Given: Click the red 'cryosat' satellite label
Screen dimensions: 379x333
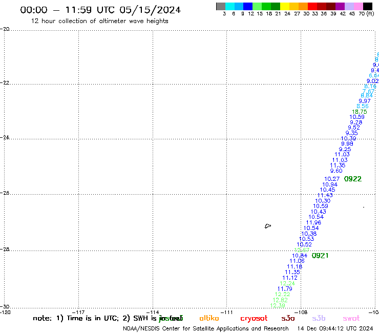Looking at the screenshot, I should tap(254, 319).
